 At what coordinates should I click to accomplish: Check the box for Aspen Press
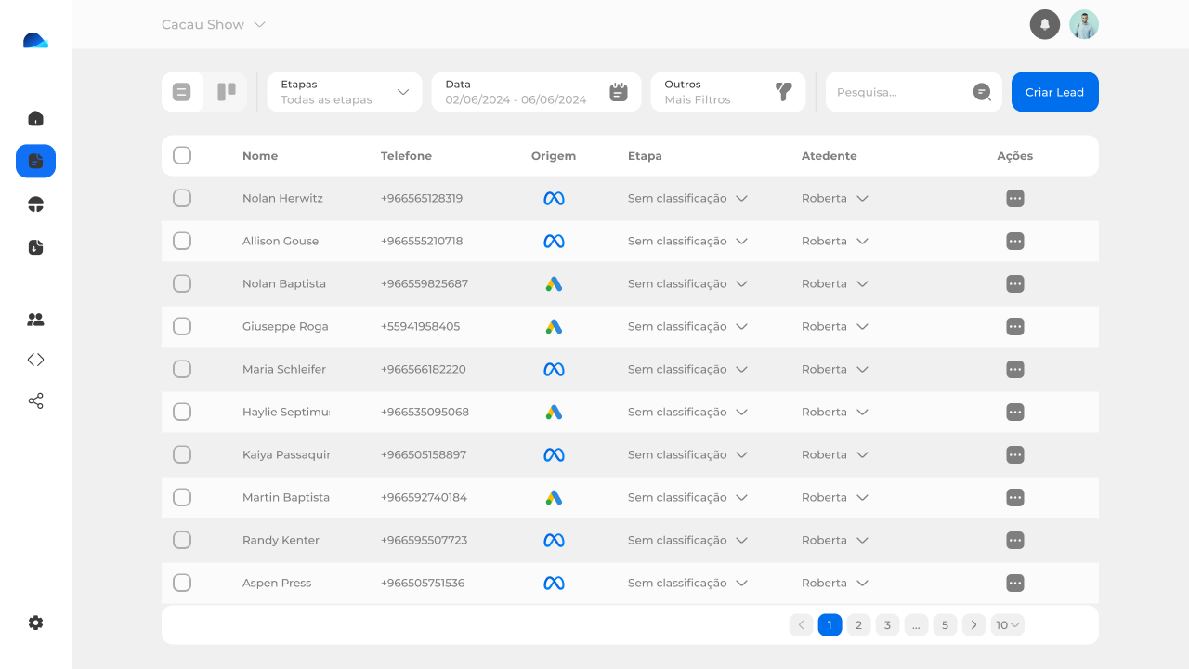pyautogui.click(x=182, y=583)
